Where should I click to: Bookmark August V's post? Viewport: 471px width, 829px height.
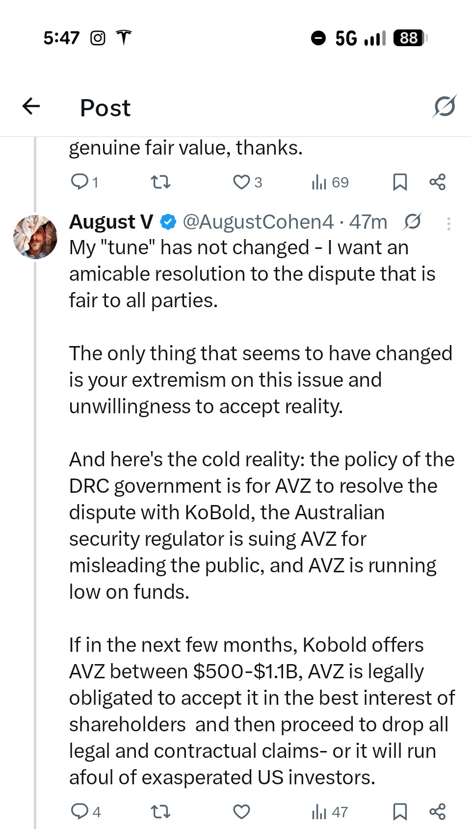pos(400,811)
